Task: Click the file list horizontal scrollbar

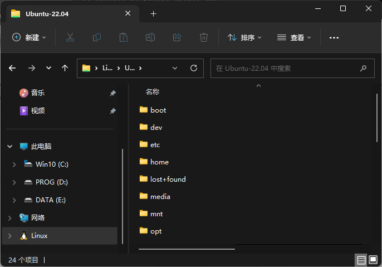Action: 187,249
